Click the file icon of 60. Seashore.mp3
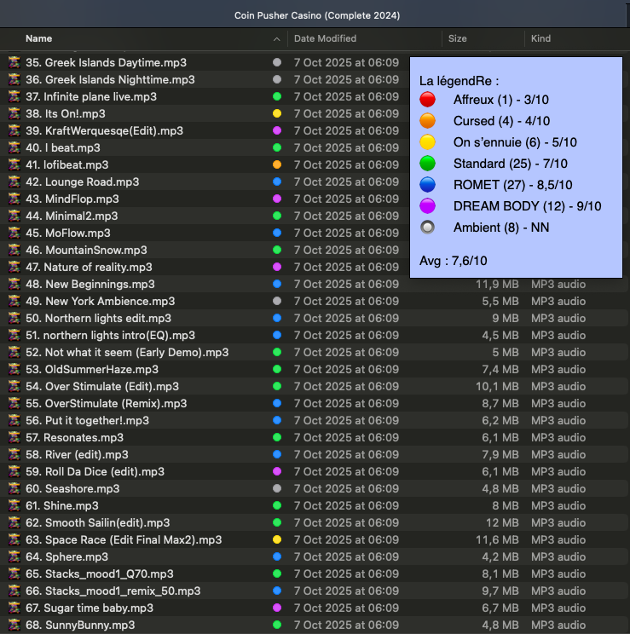The height and width of the screenshot is (634, 630). pyautogui.click(x=14, y=489)
